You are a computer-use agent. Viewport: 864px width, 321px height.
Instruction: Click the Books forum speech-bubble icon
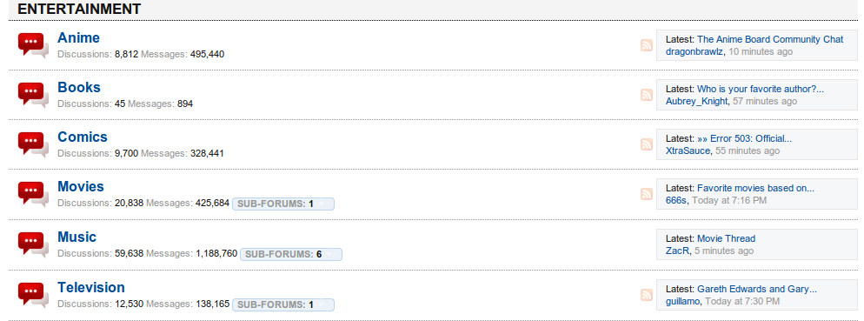[x=33, y=95]
